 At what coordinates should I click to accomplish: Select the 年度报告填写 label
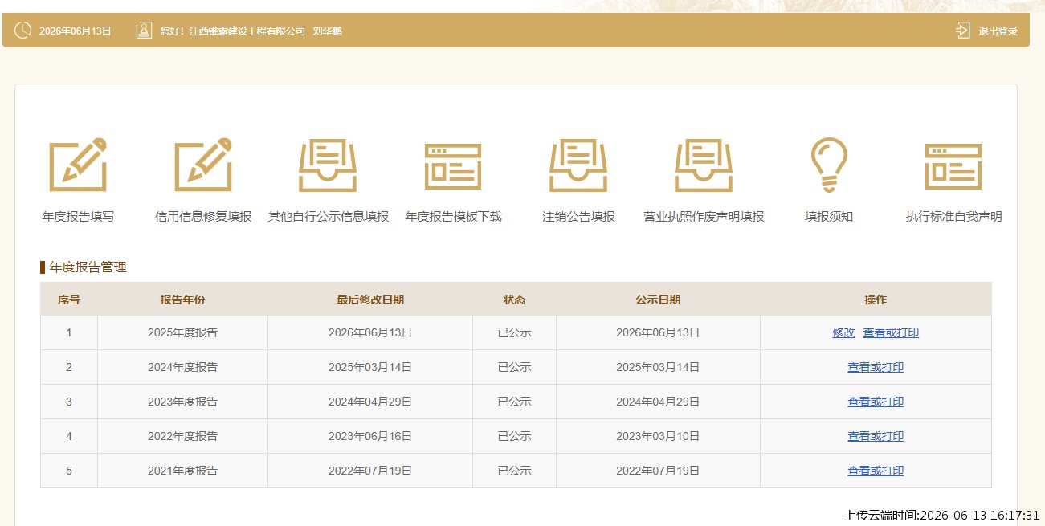[78, 217]
